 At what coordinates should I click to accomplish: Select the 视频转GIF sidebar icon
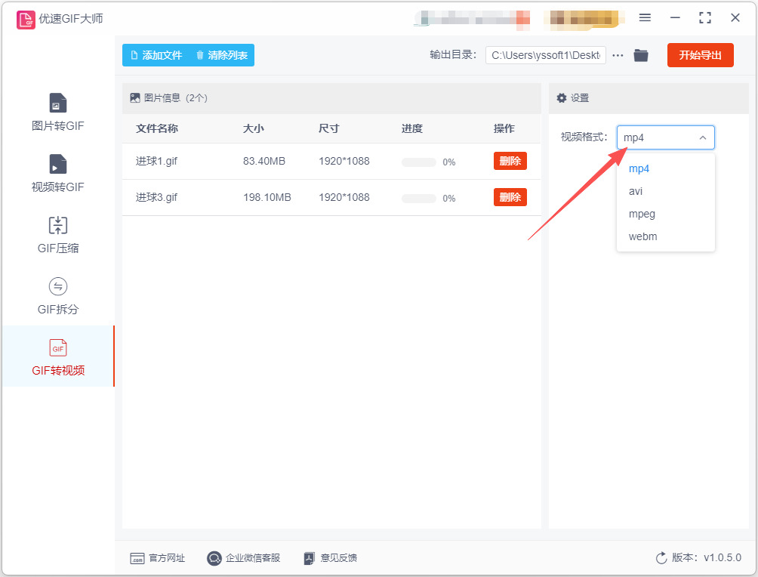[x=58, y=164]
